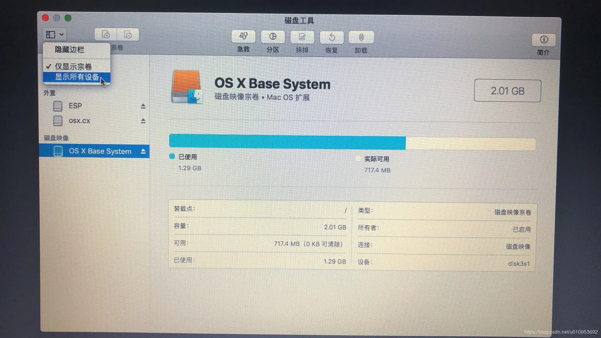Choose 隐藏边栏 from the view menu
The image size is (601, 338).
coord(77,49)
